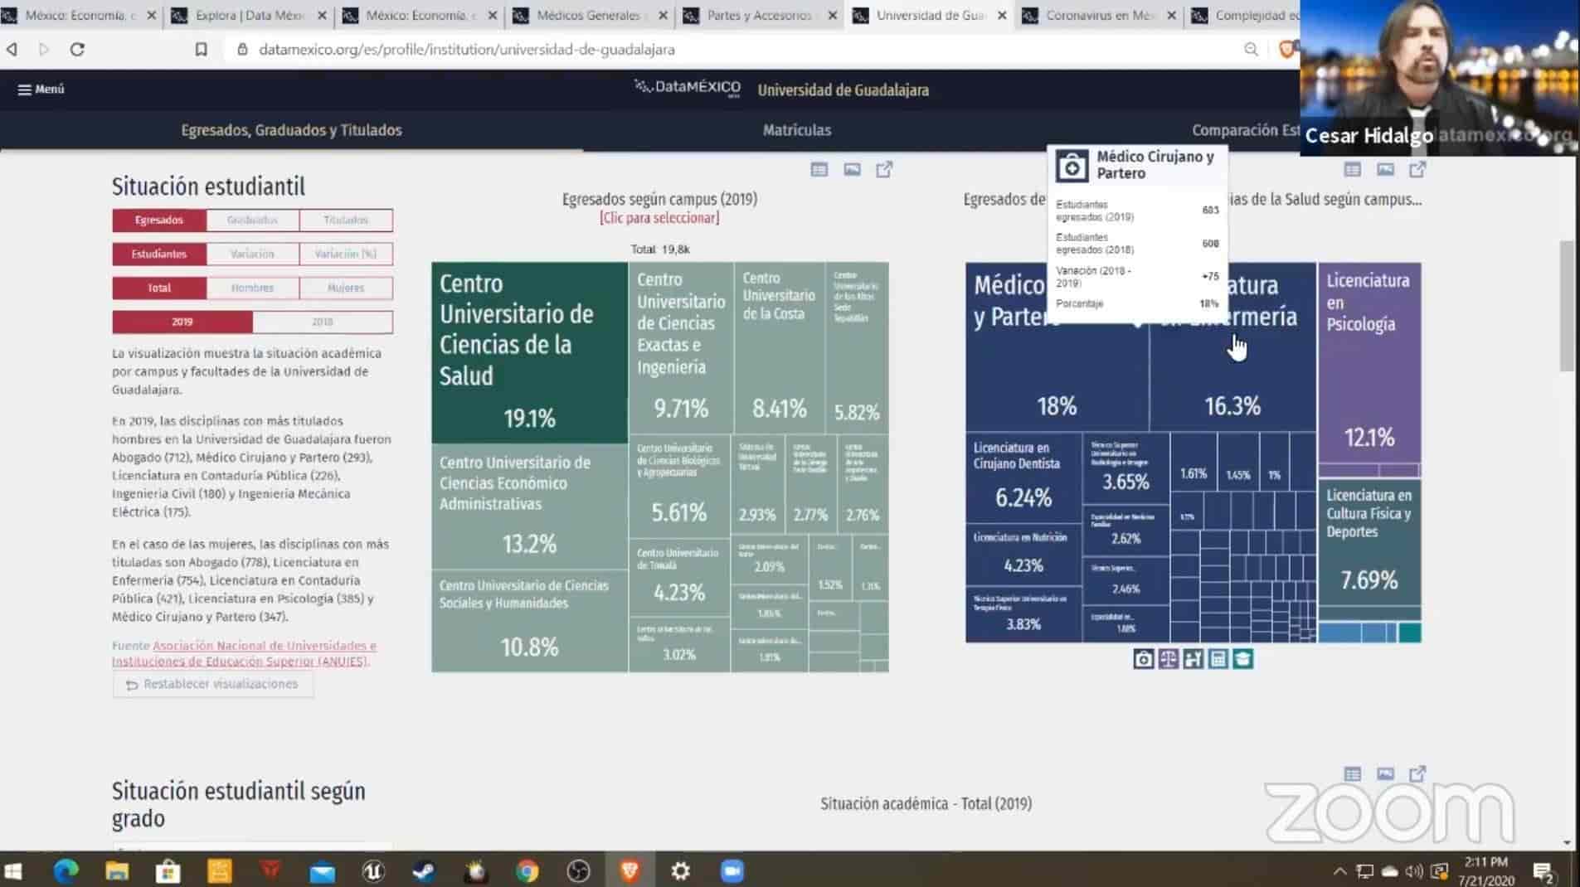Viewport: 1580px width, 887px height.
Task: Switch to the Médicos Generales browser tab
Action: click(589, 16)
